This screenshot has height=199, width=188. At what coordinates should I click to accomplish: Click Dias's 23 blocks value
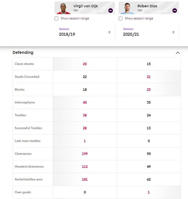point(149,90)
